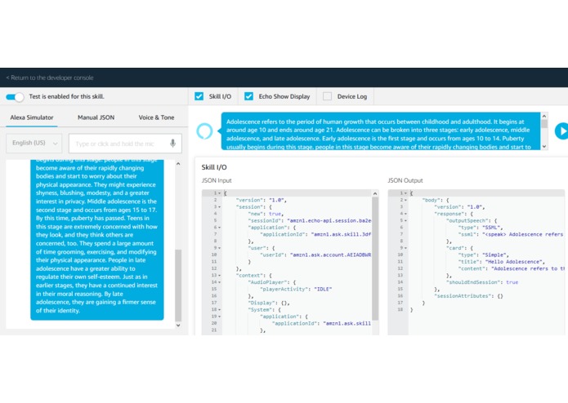Collapse JSON Input "application" block on line 6
The image size is (568, 403).
pyautogui.click(x=220, y=228)
